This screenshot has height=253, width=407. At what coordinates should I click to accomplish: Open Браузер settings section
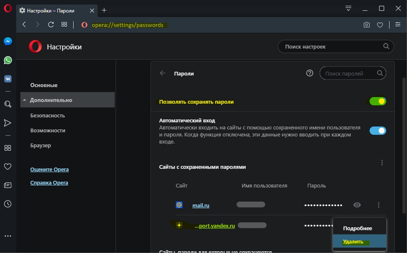40,145
